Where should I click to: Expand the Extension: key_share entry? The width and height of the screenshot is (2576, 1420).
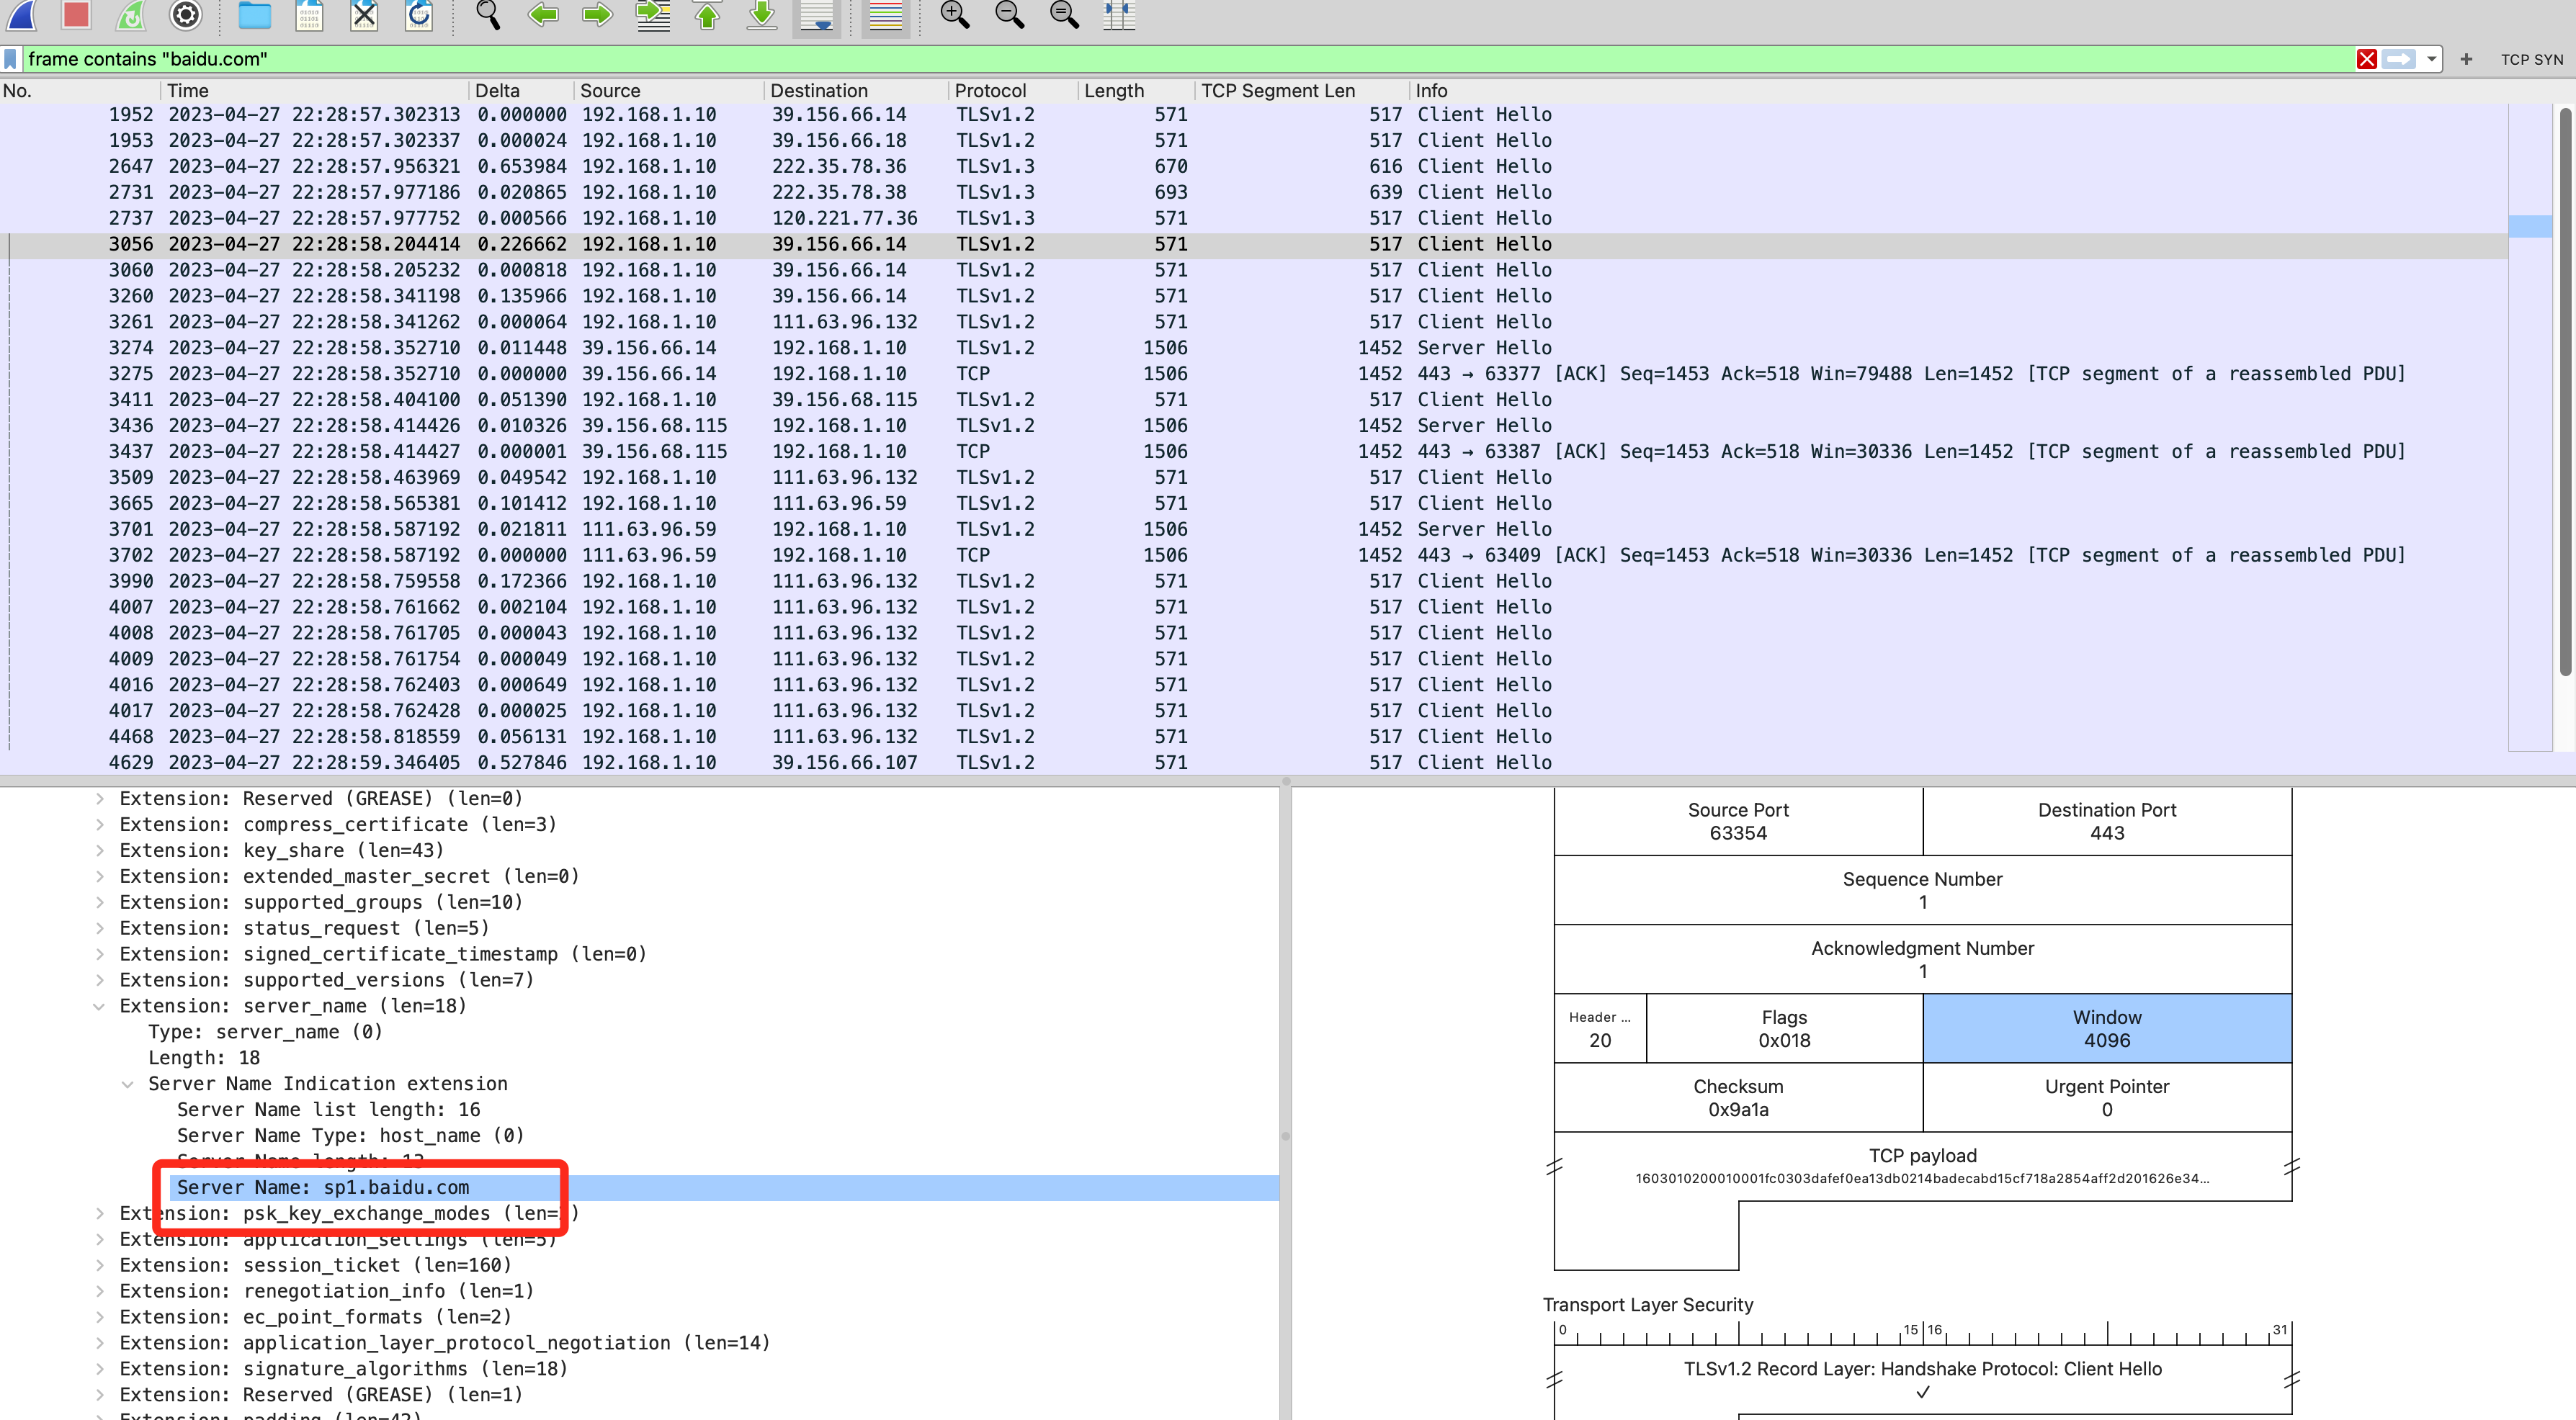[99, 850]
